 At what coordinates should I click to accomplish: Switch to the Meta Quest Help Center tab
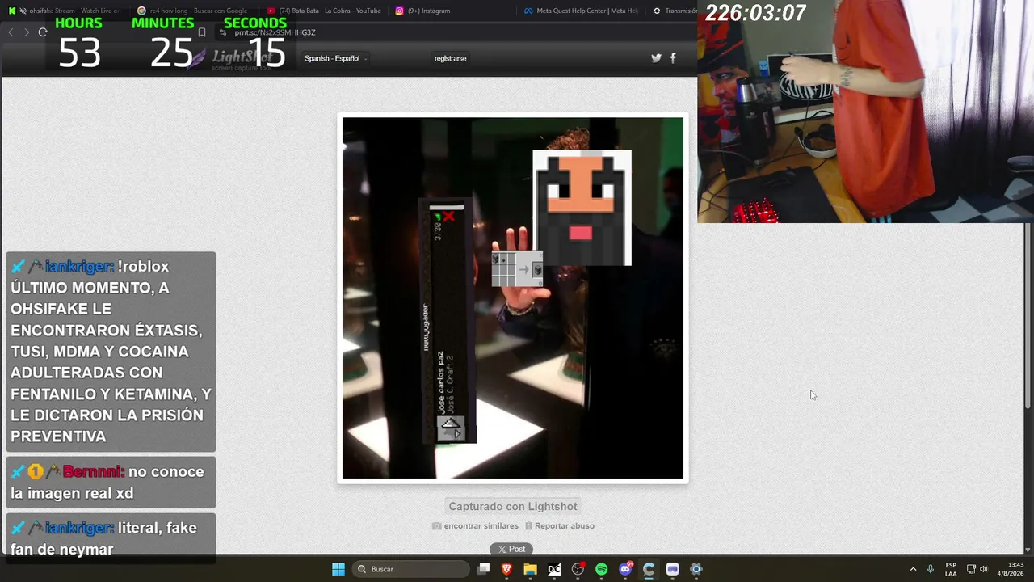580,11
